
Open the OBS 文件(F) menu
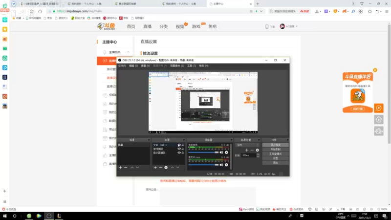click(x=122, y=66)
